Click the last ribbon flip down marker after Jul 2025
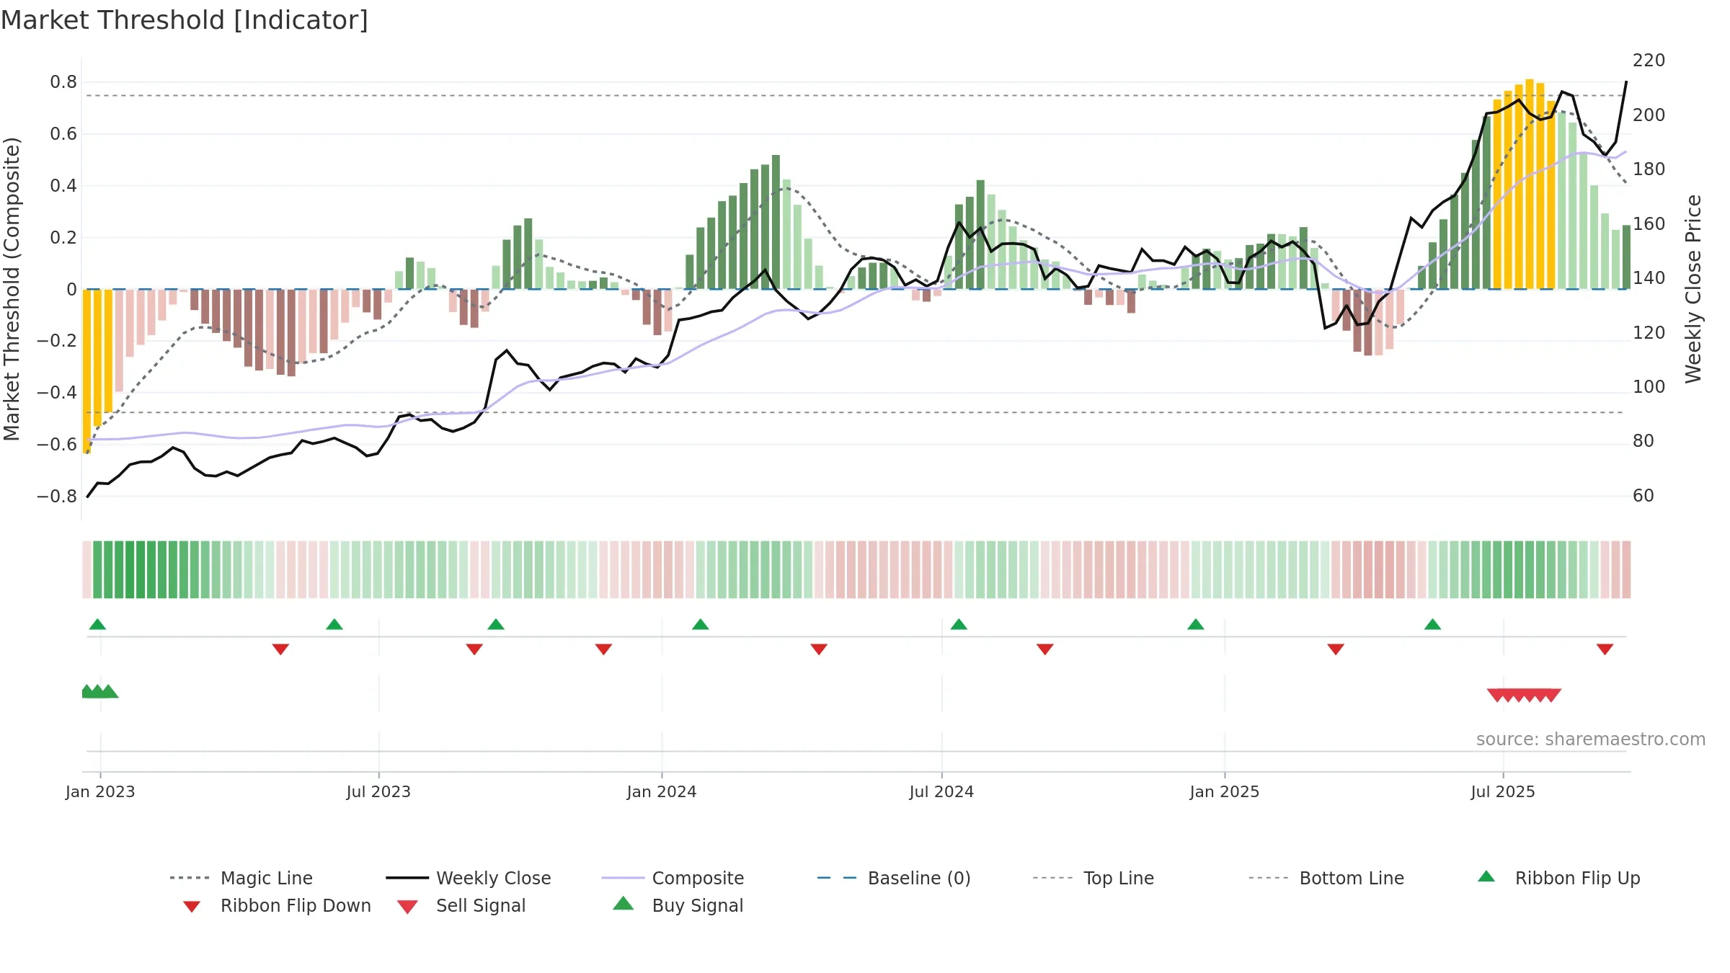The height and width of the screenshot is (973, 1730). click(1605, 649)
